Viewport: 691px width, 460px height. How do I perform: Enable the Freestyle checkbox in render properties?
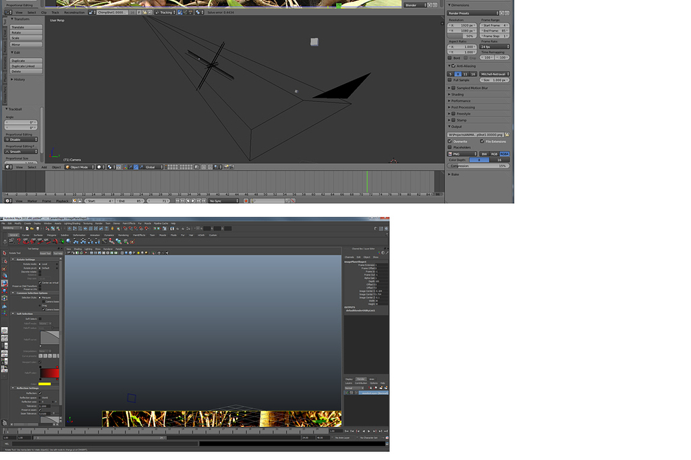(453, 114)
